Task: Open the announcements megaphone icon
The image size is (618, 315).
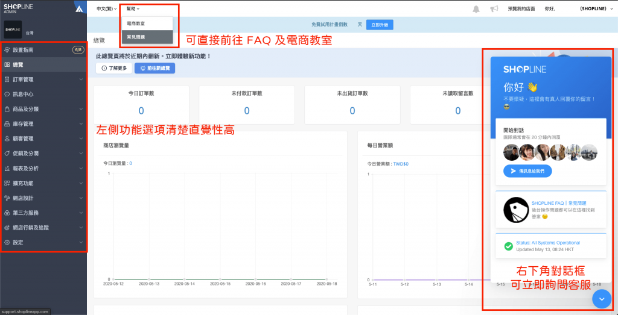Action: point(494,9)
